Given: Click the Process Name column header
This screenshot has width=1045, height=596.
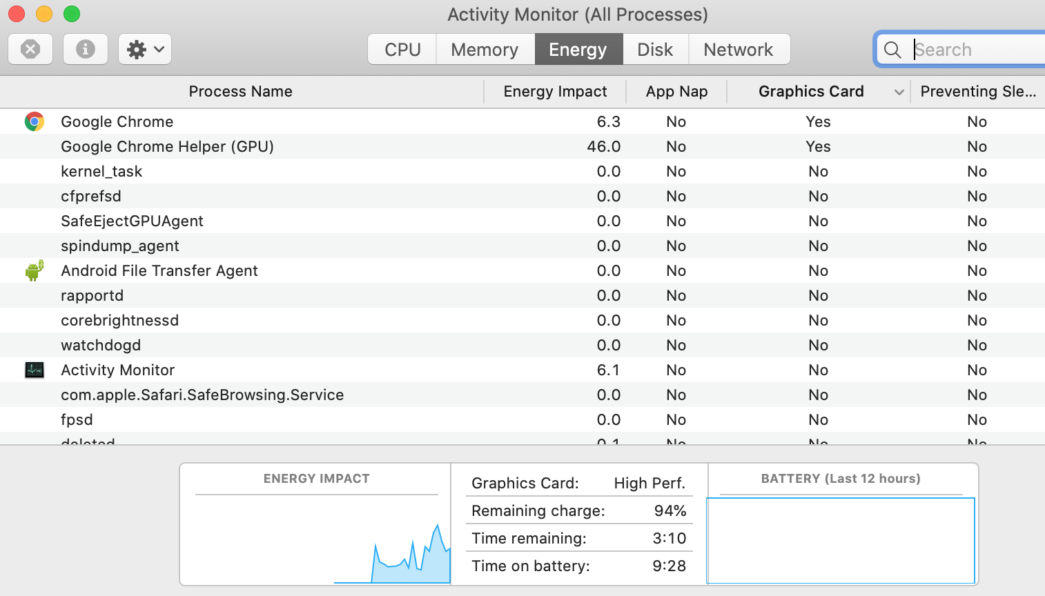Looking at the screenshot, I should click(240, 92).
